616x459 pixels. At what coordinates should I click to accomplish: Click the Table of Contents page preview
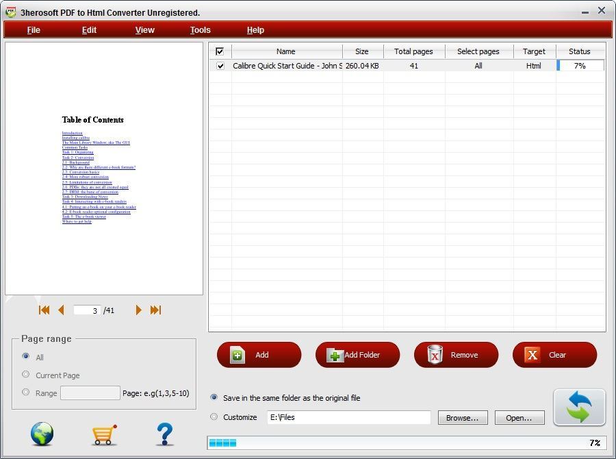[x=104, y=169]
